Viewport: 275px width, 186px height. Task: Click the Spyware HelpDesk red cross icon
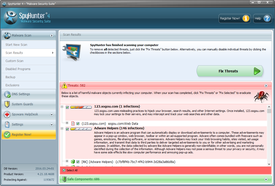click(x=7, y=114)
